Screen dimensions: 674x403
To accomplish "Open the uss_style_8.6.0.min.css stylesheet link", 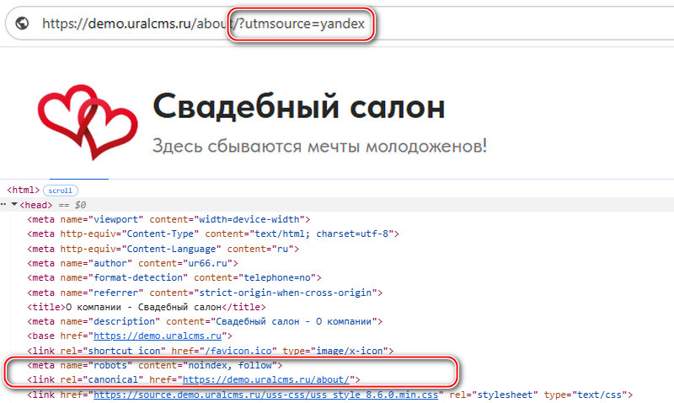I will coord(265,395).
